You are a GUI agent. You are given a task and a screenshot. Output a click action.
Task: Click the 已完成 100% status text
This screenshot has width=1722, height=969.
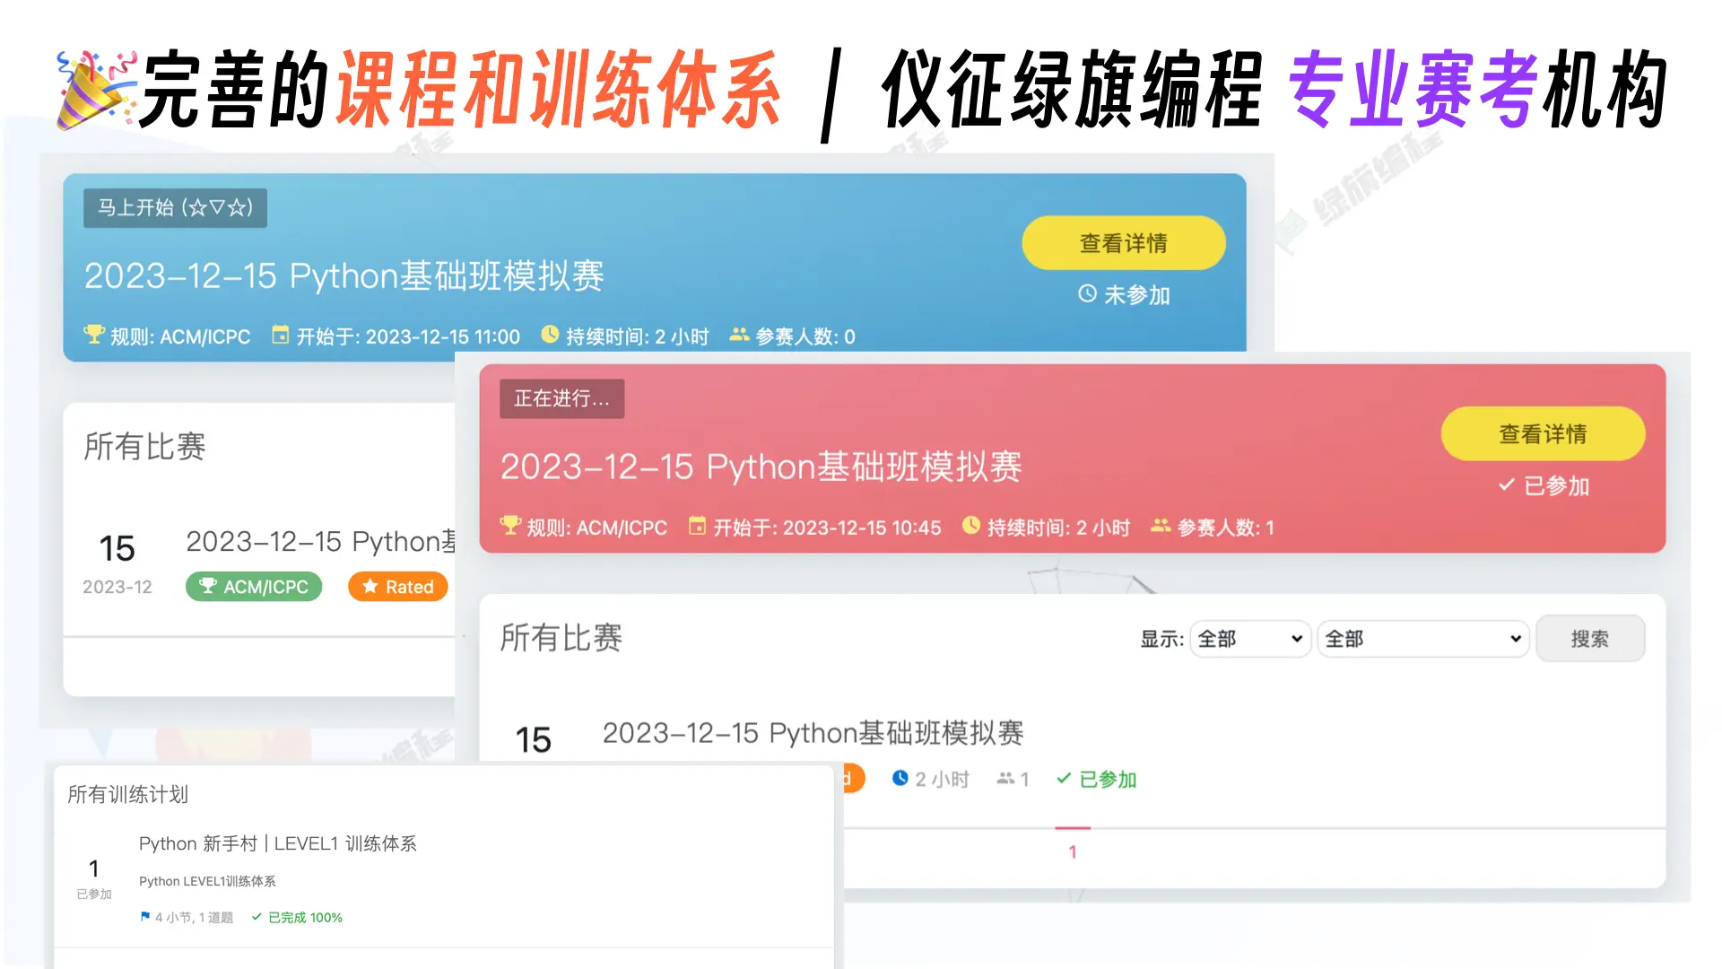306,917
